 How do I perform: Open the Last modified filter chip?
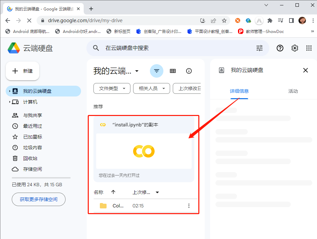click(x=187, y=88)
